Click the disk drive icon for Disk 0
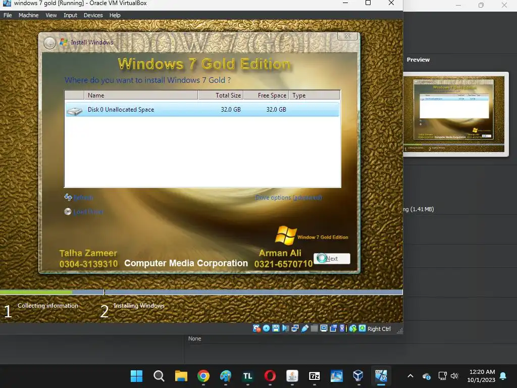517x388 pixels. tap(74, 111)
